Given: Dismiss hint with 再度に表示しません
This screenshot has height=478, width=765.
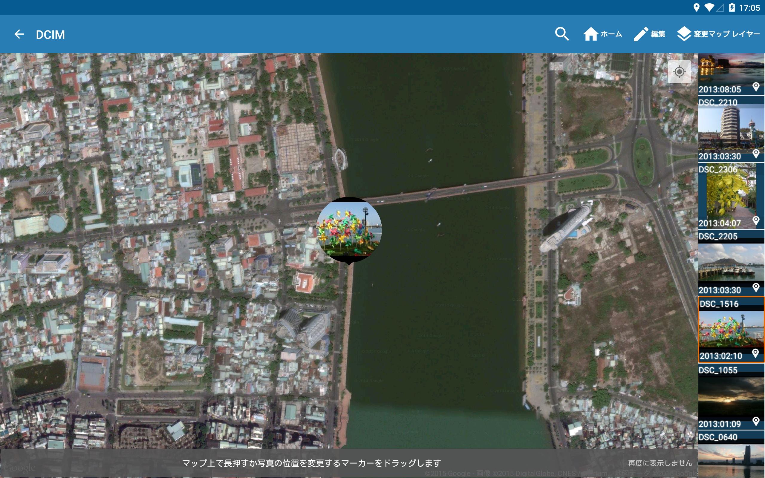Looking at the screenshot, I should coord(660,463).
